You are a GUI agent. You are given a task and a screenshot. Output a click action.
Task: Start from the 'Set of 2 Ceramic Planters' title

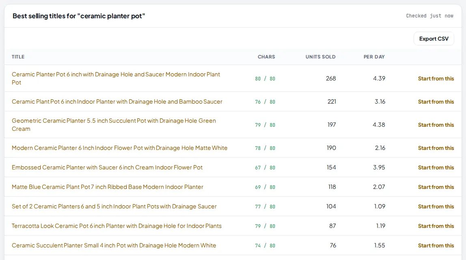point(436,206)
